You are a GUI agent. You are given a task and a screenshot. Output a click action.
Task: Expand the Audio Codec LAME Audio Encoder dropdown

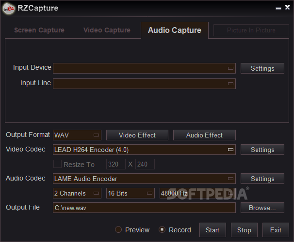point(144,179)
